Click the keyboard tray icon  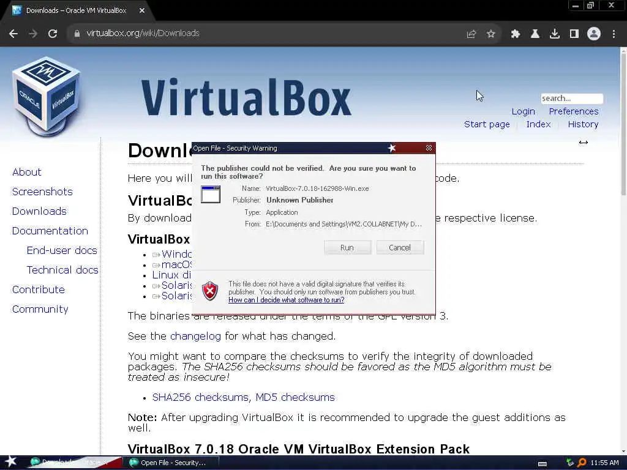(543, 464)
